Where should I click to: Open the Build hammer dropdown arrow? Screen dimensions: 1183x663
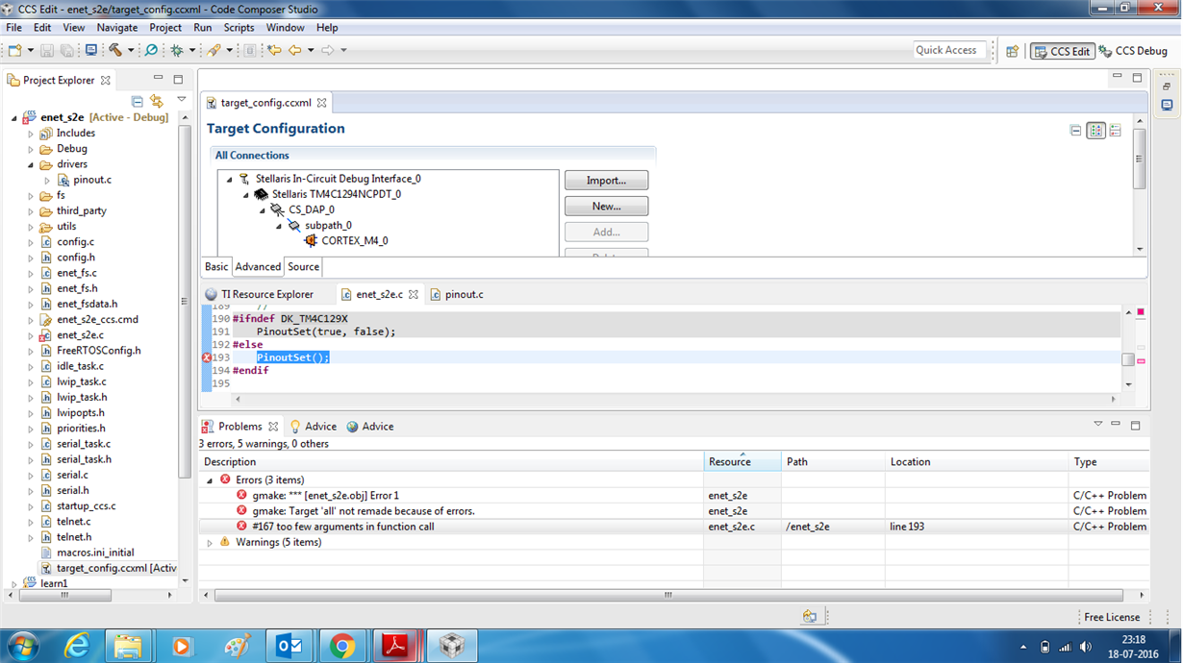(x=131, y=51)
